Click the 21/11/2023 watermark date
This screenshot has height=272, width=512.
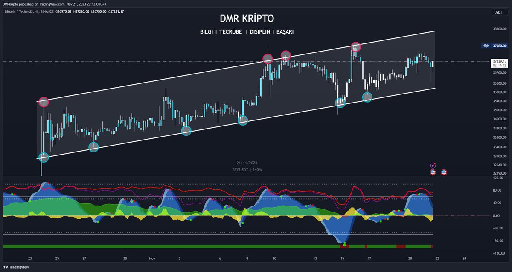(x=247, y=163)
